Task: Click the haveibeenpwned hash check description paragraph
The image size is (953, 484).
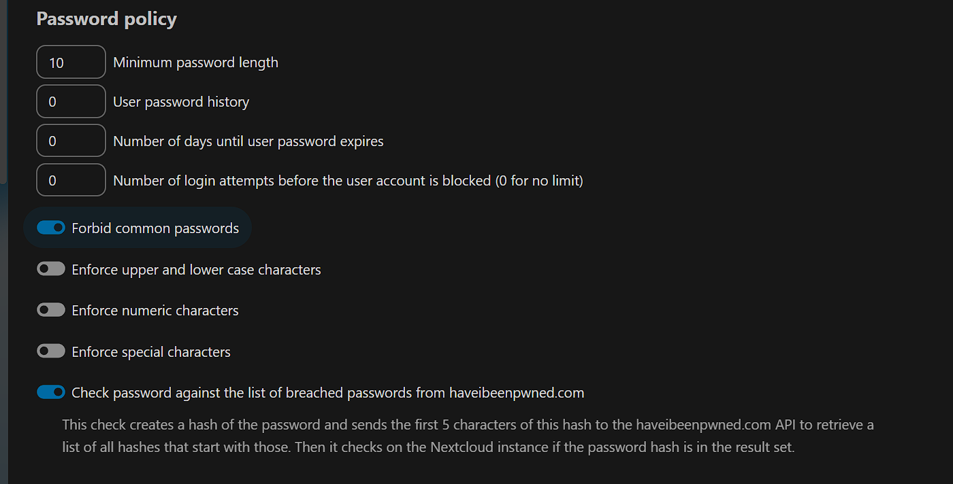Action: click(x=468, y=436)
